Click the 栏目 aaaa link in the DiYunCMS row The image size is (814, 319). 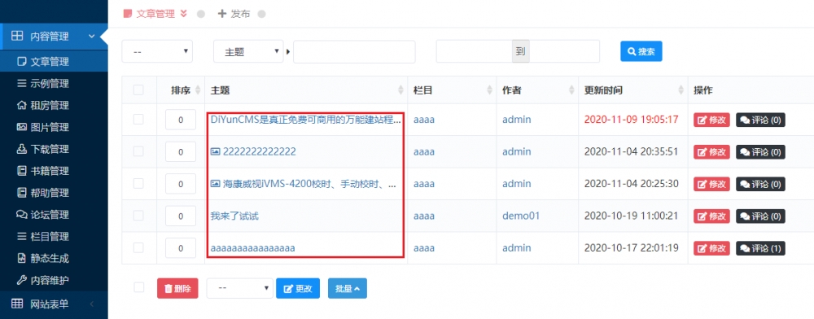pos(424,120)
